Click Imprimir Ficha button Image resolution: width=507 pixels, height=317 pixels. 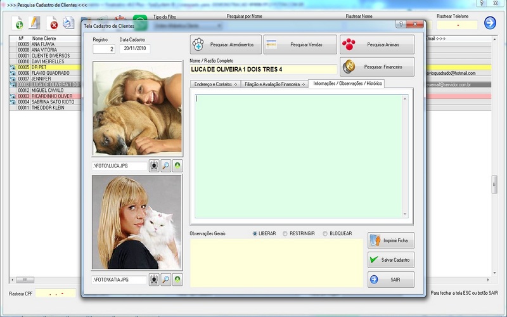tap(391, 240)
